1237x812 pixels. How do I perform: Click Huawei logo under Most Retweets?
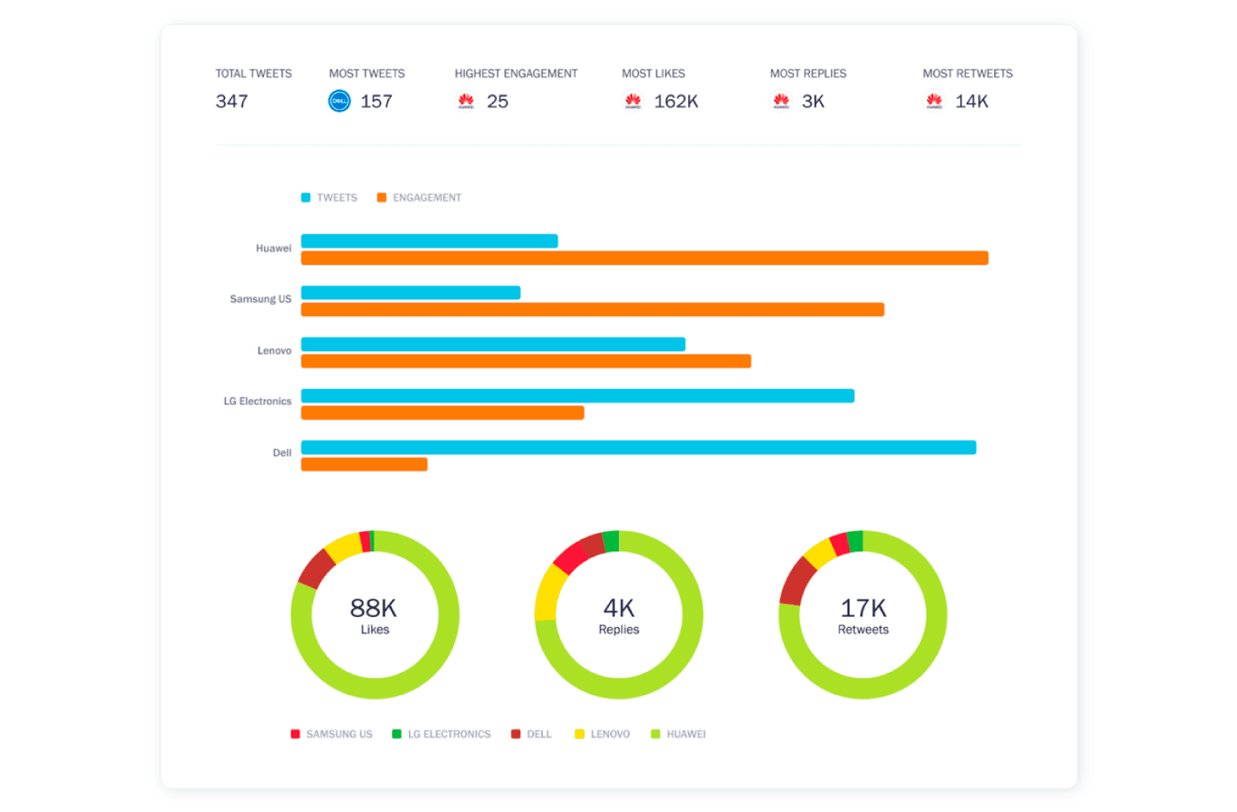[x=934, y=101]
